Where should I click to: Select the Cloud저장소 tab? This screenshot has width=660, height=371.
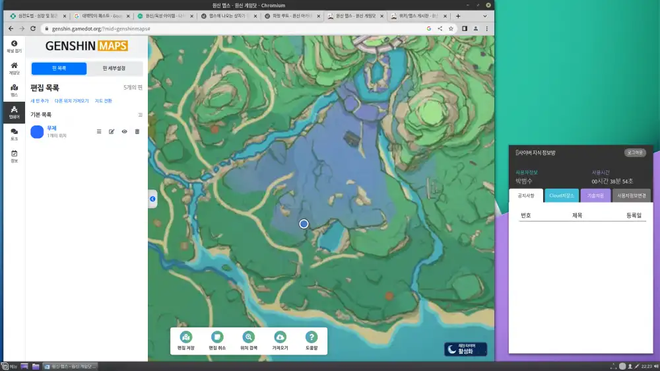click(x=562, y=195)
